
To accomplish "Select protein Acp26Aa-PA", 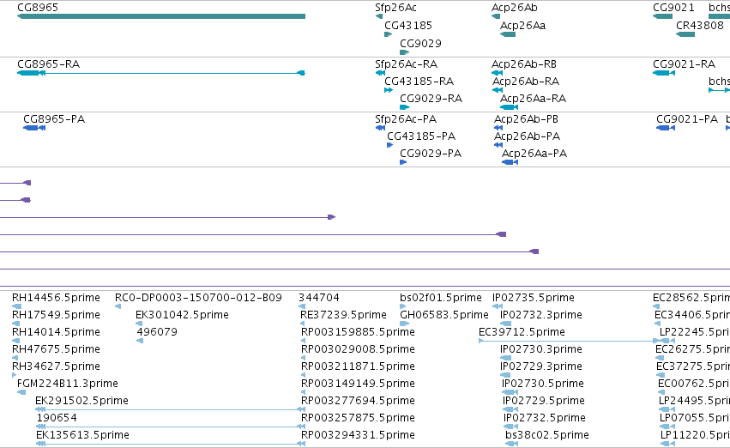I will point(510,162).
